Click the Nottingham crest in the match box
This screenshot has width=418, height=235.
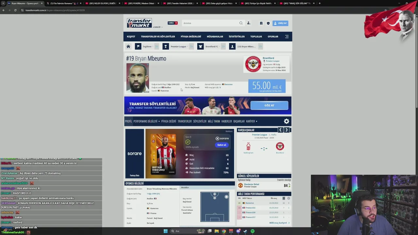[x=248, y=146]
